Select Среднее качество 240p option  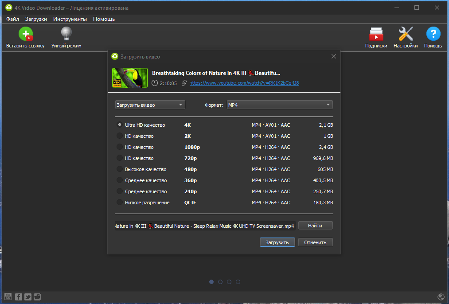(120, 191)
